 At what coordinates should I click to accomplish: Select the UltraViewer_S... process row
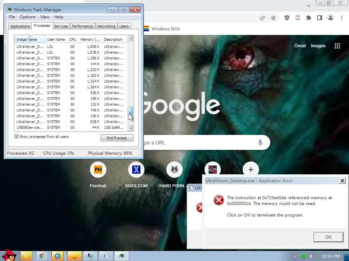pos(71,122)
